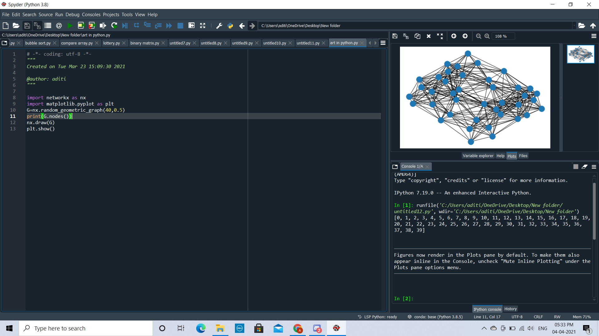Open the Consoles menu
Screen dimensions: 599x336
tap(91, 15)
